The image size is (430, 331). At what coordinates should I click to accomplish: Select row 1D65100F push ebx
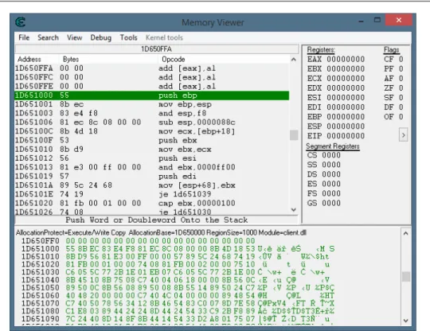pyautogui.click(x=152, y=140)
